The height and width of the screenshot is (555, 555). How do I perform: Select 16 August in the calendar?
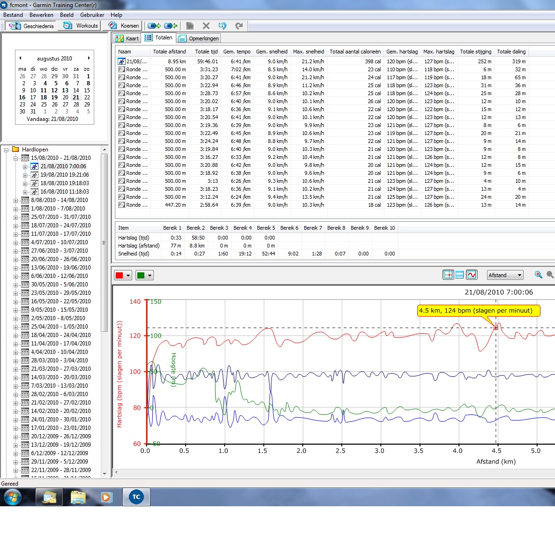pos(22,97)
